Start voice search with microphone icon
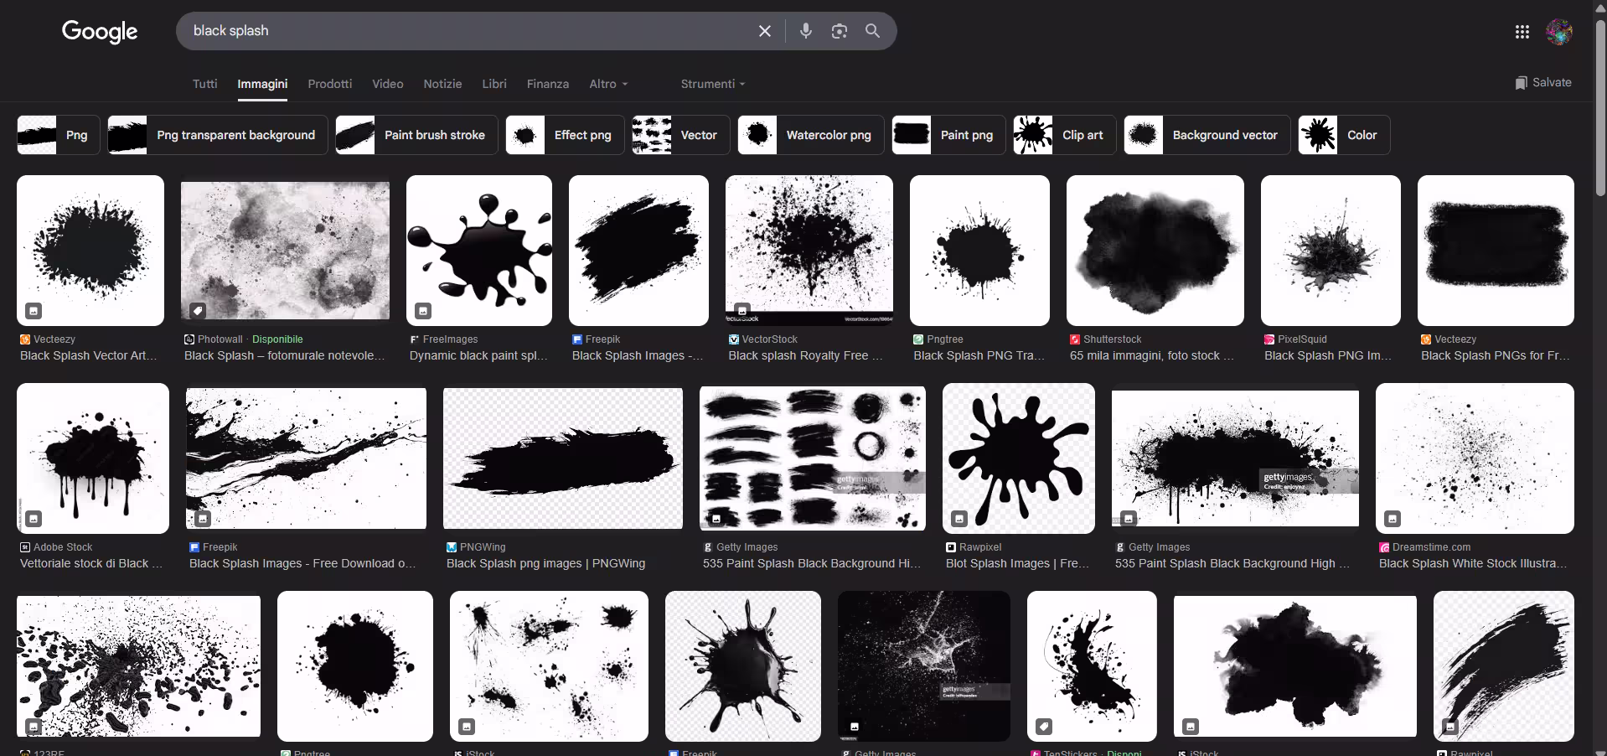Image resolution: width=1607 pixels, height=756 pixels. tap(805, 31)
